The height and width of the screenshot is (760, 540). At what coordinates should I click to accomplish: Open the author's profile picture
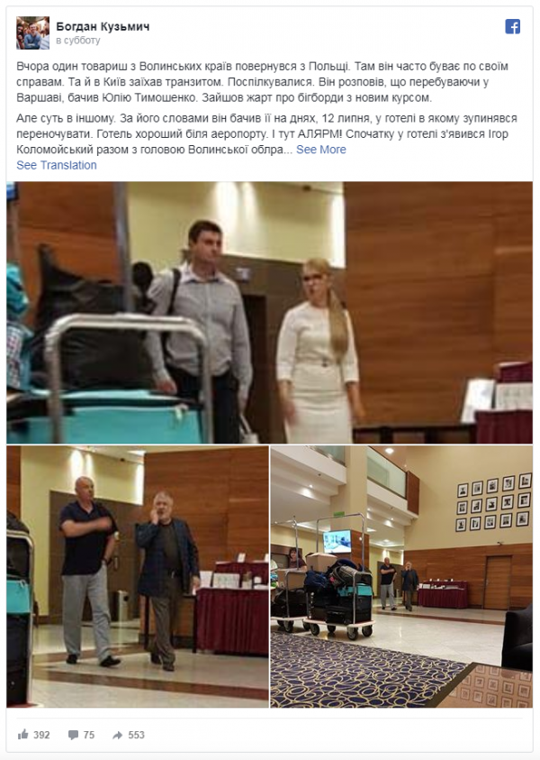[x=33, y=33]
